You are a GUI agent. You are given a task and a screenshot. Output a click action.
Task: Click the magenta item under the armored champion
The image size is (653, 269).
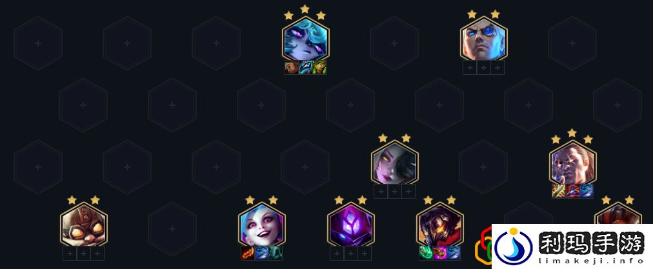coord(440,253)
